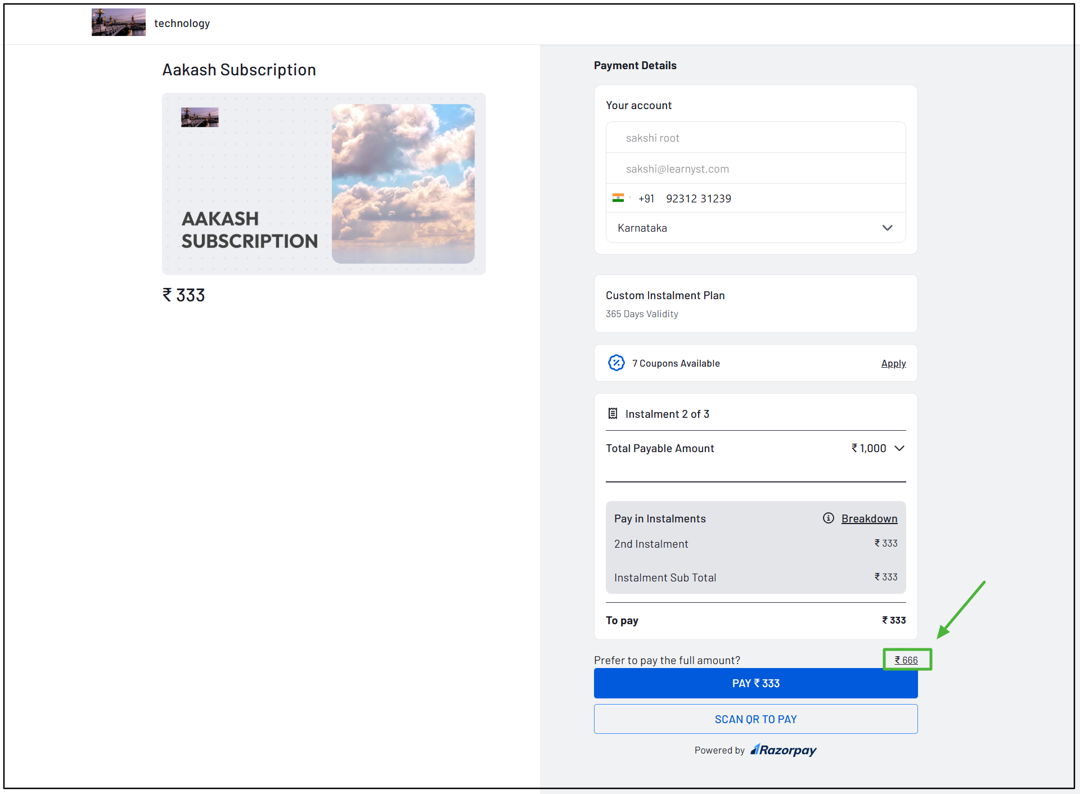
Task: Click the 'Instalment 2 of 3' heading
Action: tap(667, 414)
